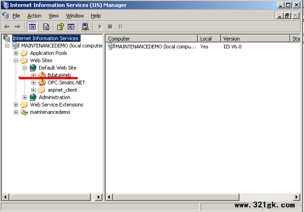Click the Start item play button
The height and width of the screenshot is (212, 304).
[100, 27]
